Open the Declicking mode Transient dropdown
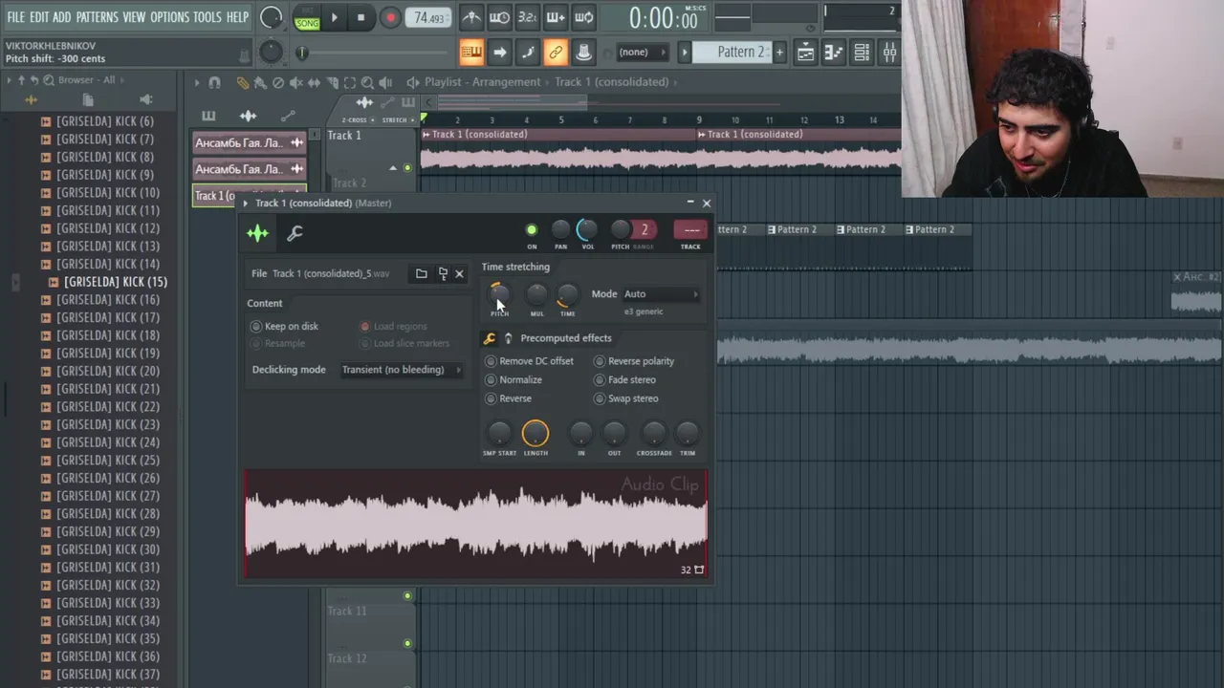 402,370
